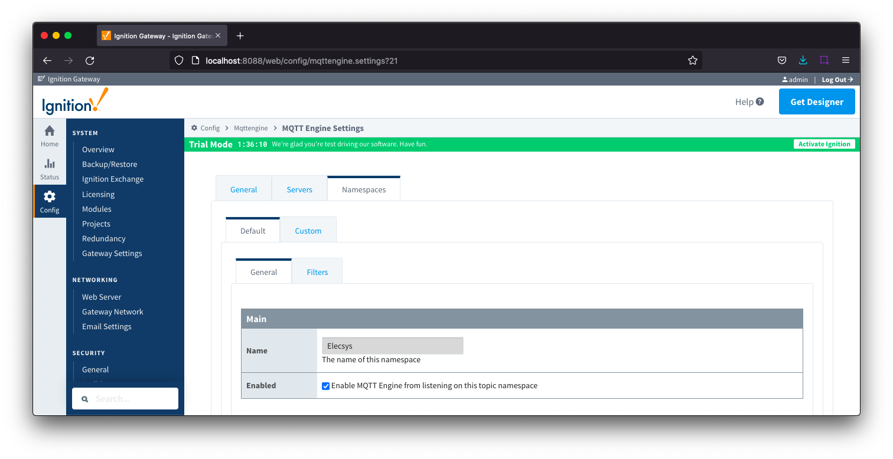
Task: Open the Firefox hamburger menu
Action: pos(845,60)
